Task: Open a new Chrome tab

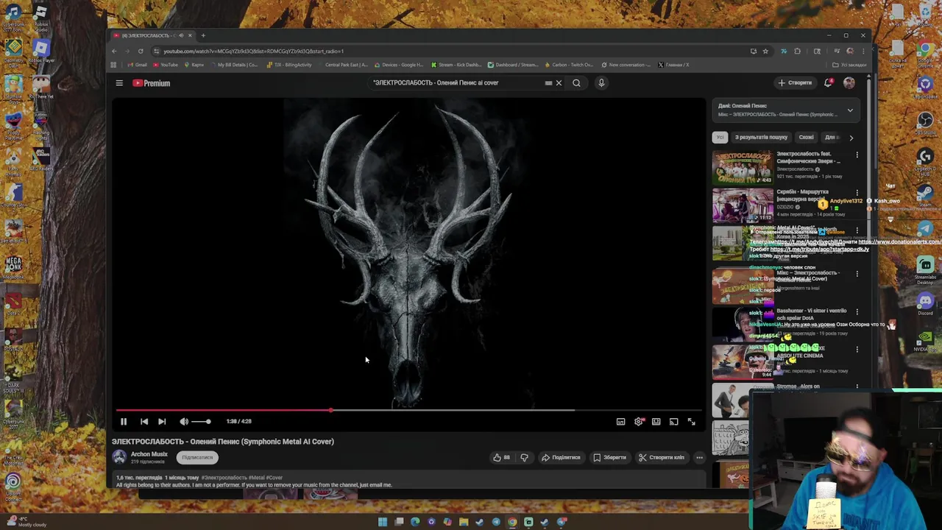Action: (x=204, y=35)
